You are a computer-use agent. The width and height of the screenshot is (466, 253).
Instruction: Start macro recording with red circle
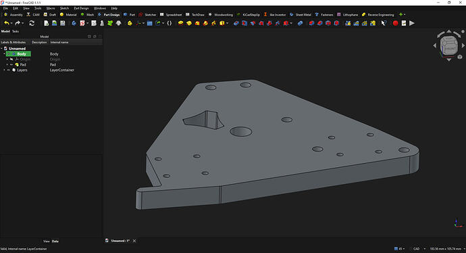tap(395, 23)
